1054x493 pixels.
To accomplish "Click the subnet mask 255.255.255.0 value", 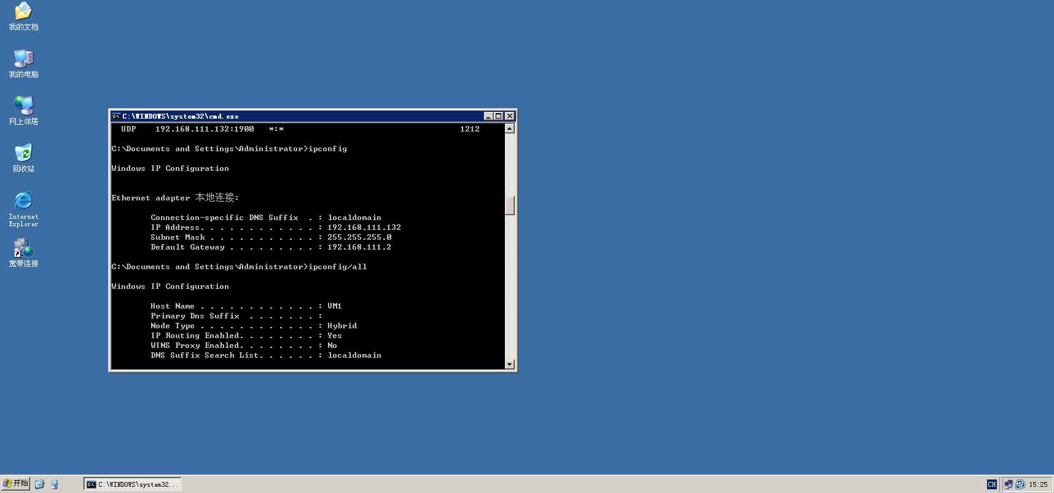I will point(359,237).
